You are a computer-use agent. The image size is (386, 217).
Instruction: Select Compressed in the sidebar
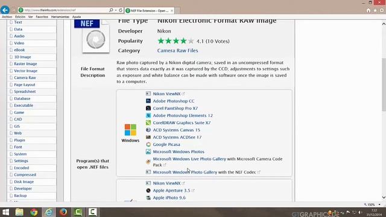pos(25,174)
